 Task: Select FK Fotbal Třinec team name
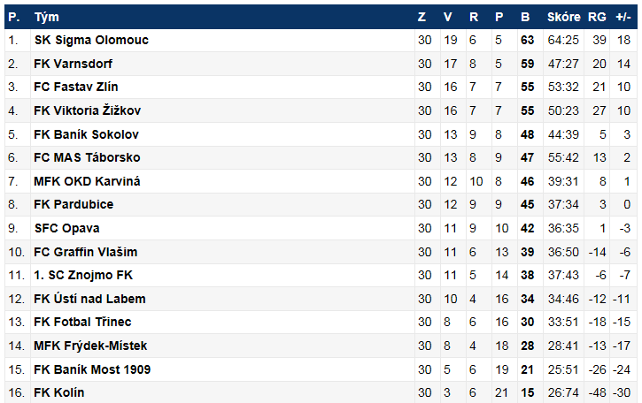(82, 322)
